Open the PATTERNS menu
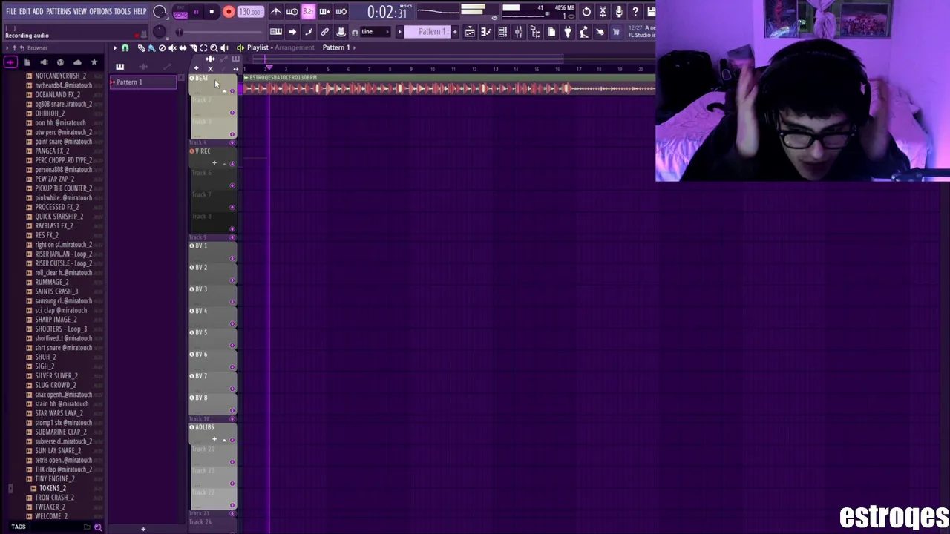950x534 pixels. pyautogui.click(x=59, y=12)
